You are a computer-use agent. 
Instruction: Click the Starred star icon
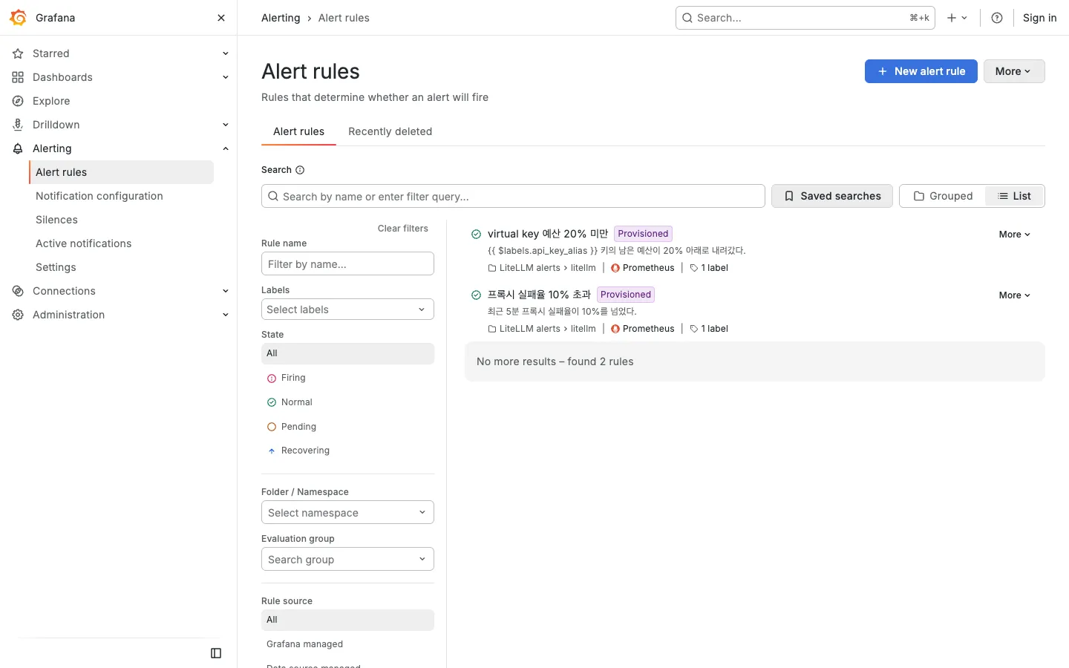pyautogui.click(x=18, y=53)
